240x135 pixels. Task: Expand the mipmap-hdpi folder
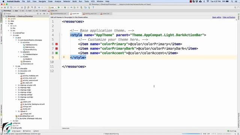coord(16,87)
